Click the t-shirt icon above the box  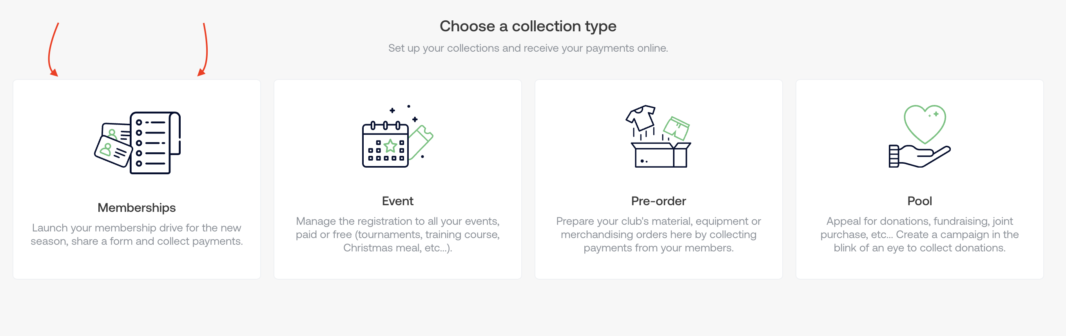coord(641,117)
